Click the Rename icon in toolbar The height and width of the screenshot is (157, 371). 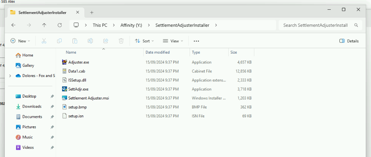[x=90, y=41]
